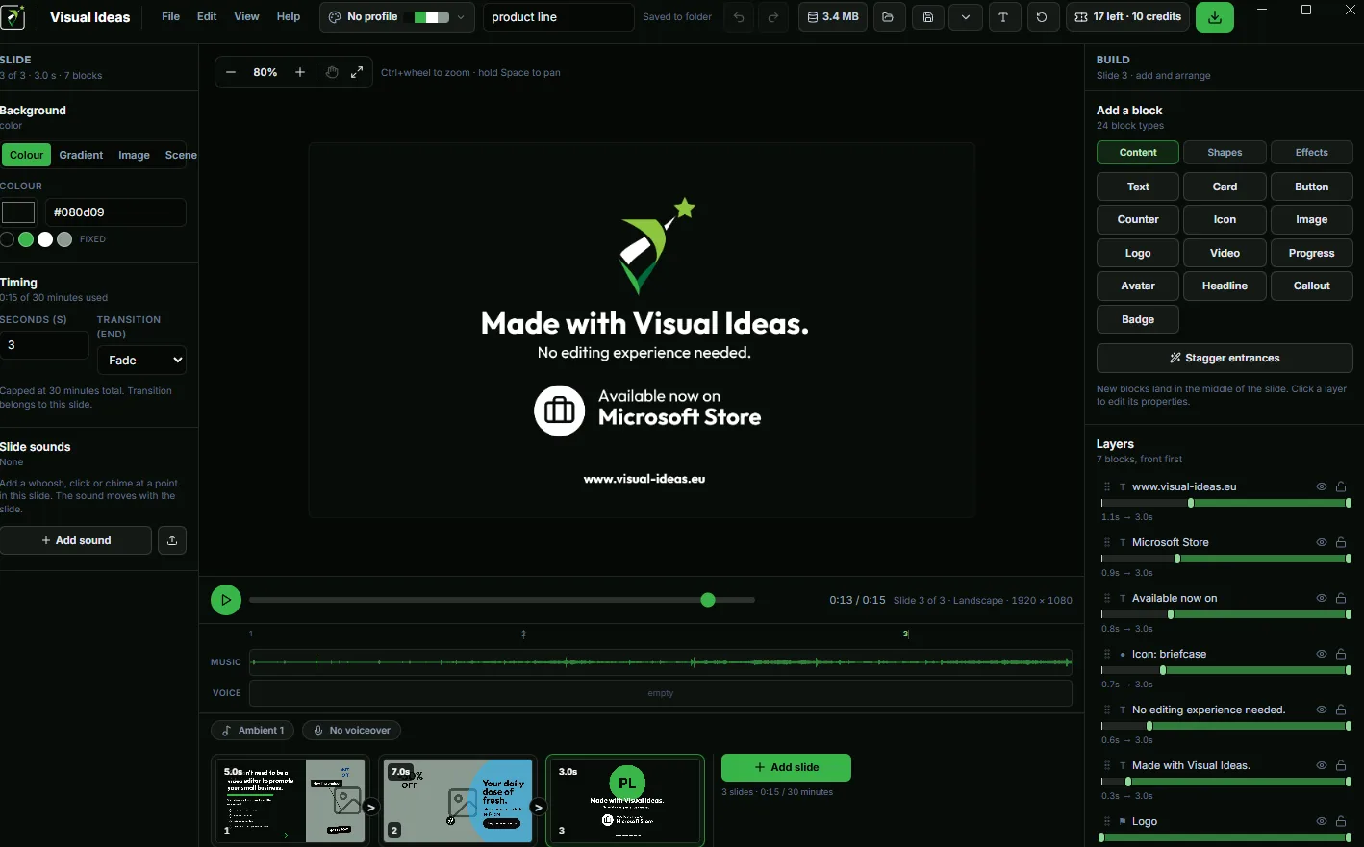This screenshot has width=1364, height=847.
Task: Open the No voiceover selector
Action: [351, 731]
